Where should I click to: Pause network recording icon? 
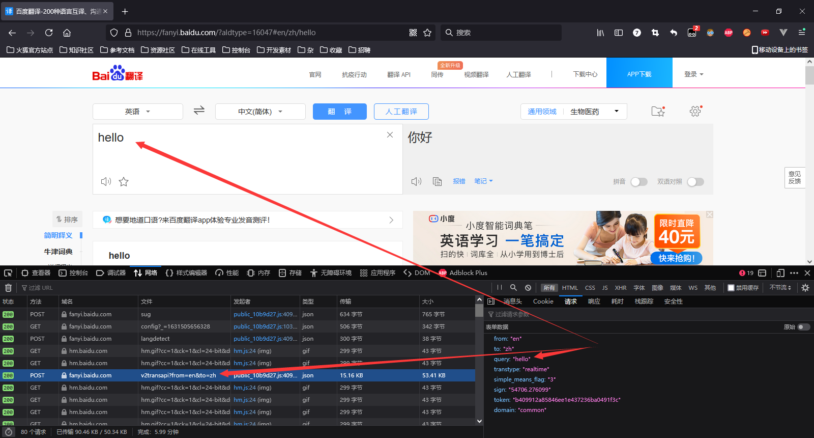point(500,288)
